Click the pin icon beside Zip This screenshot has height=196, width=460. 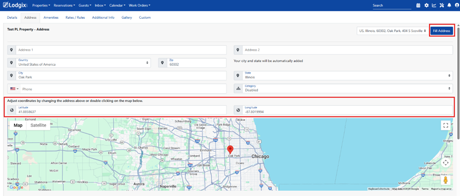[x=163, y=63]
